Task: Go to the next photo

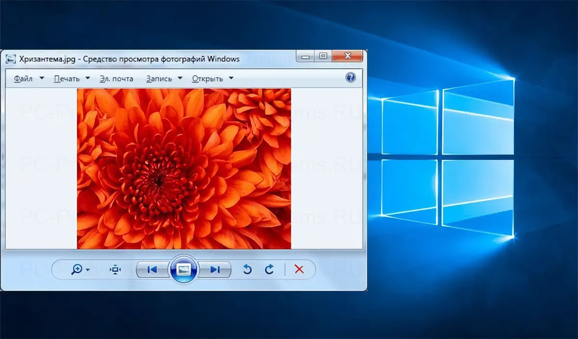Action: point(215,270)
